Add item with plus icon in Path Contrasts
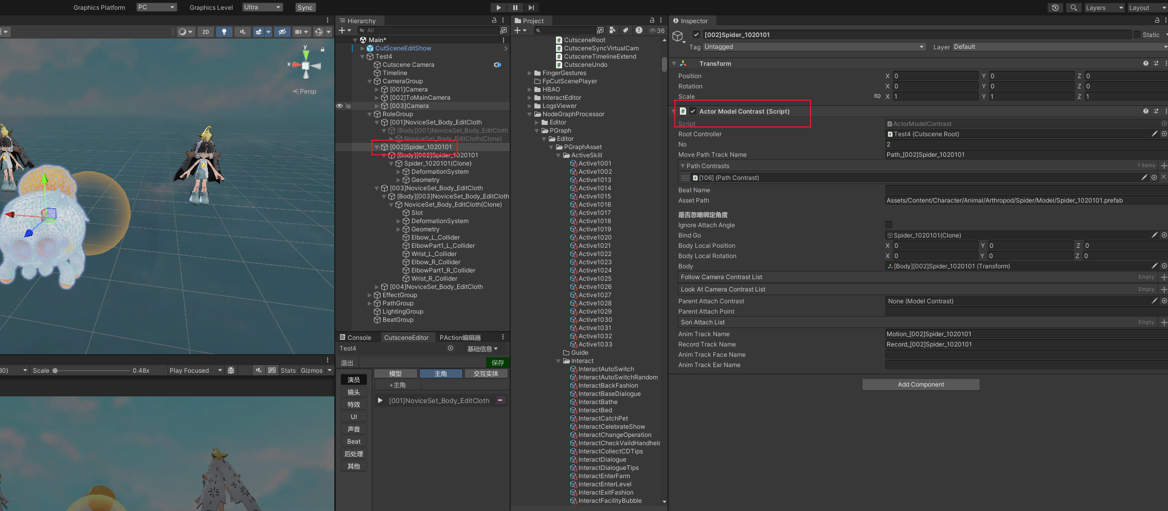This screenshot has width=1168, height=511. pyautogui.click(x=1164, y=166)
